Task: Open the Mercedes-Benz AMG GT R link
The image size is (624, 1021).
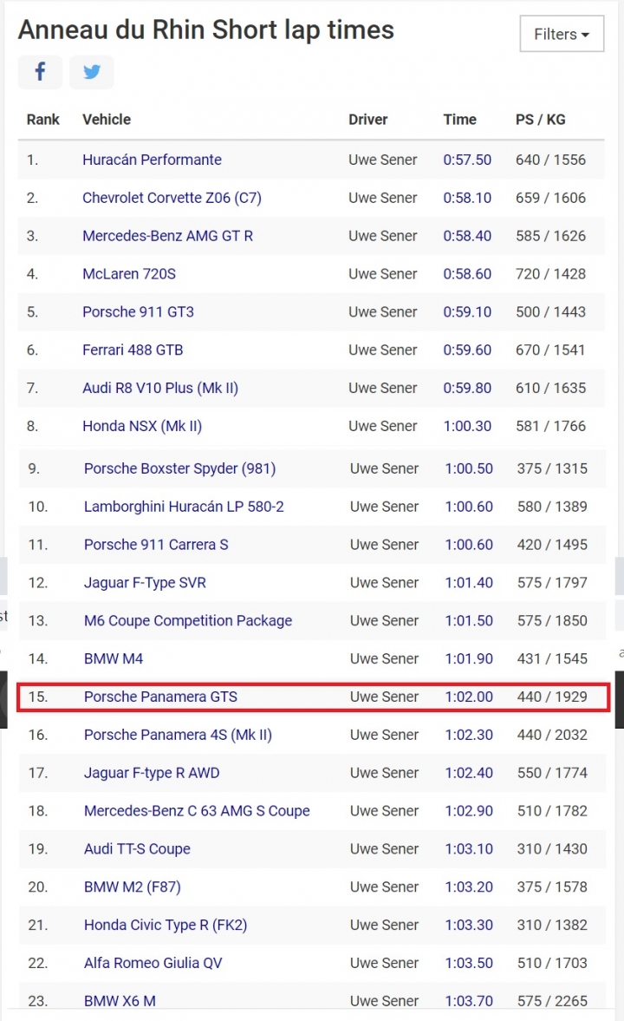Action: point(167,236)
